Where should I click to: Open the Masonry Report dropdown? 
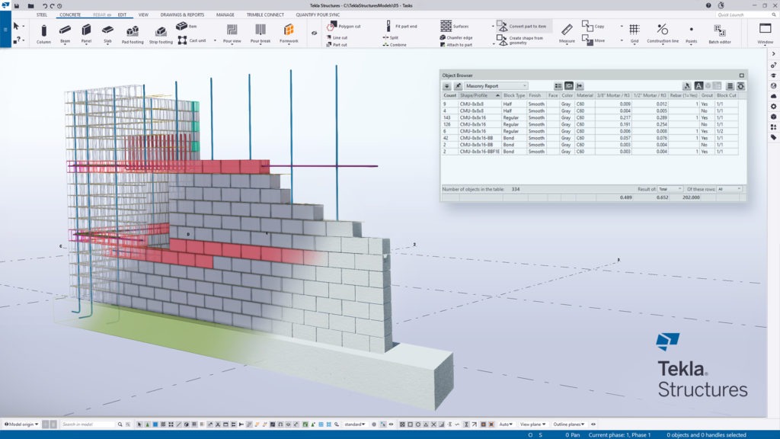[x=496, y=86]
